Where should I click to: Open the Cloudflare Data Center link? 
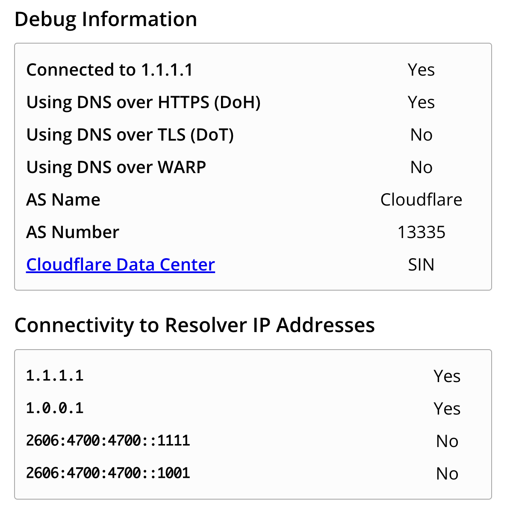(121, 265)
